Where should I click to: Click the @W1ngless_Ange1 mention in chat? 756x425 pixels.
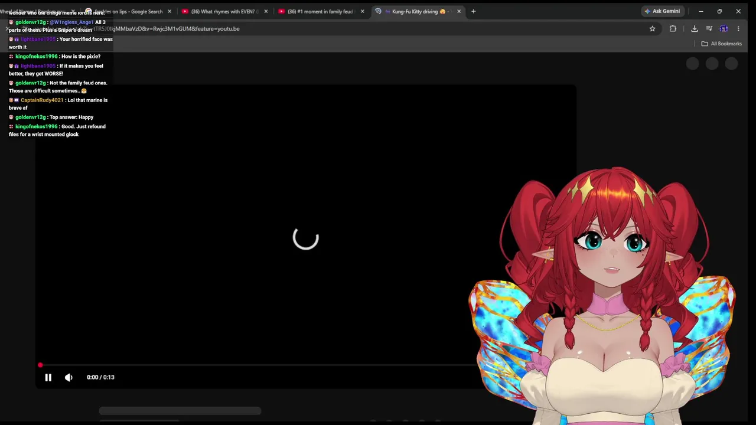click(x=71, y=22)
